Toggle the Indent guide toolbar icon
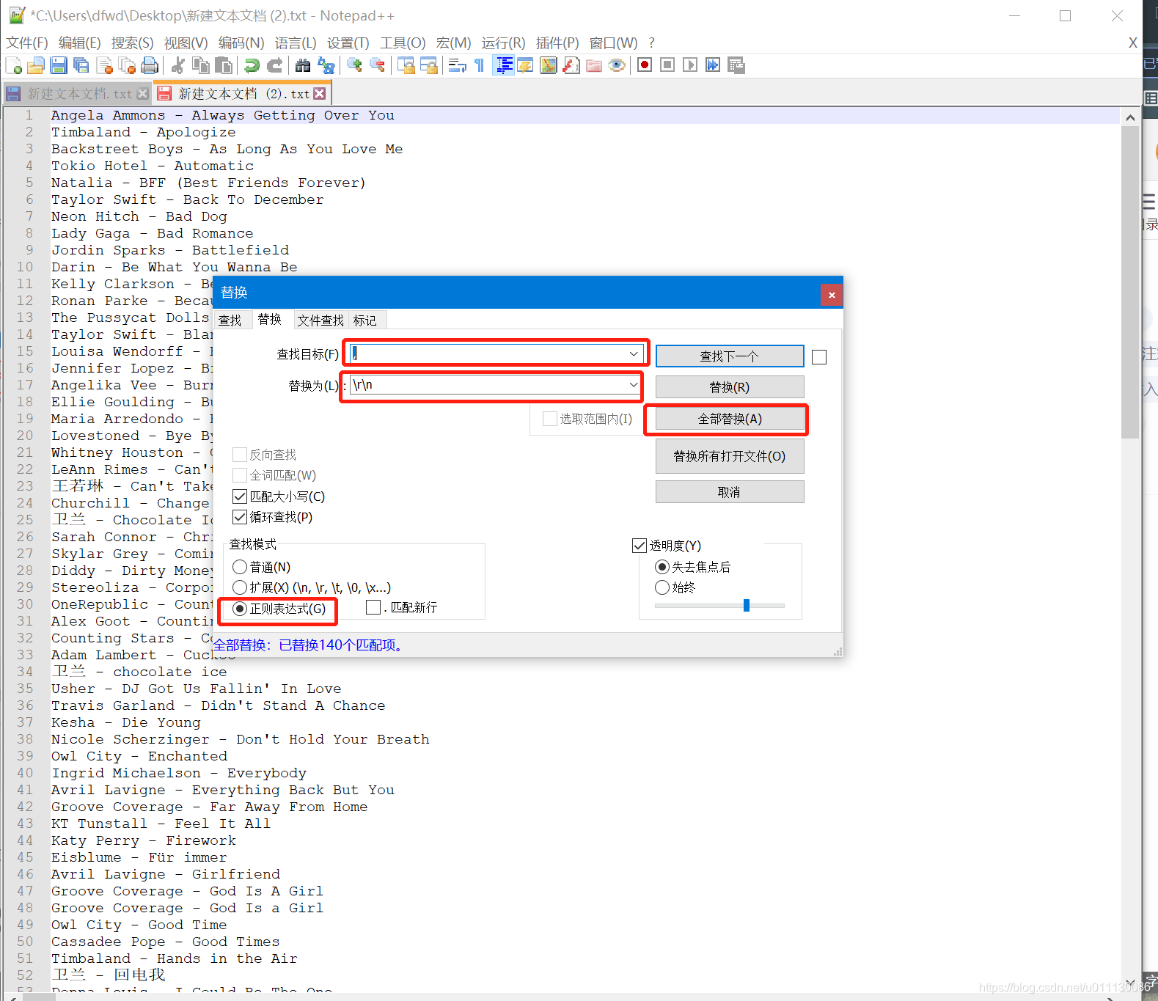 pyautogui.click(x=504, y=65)
